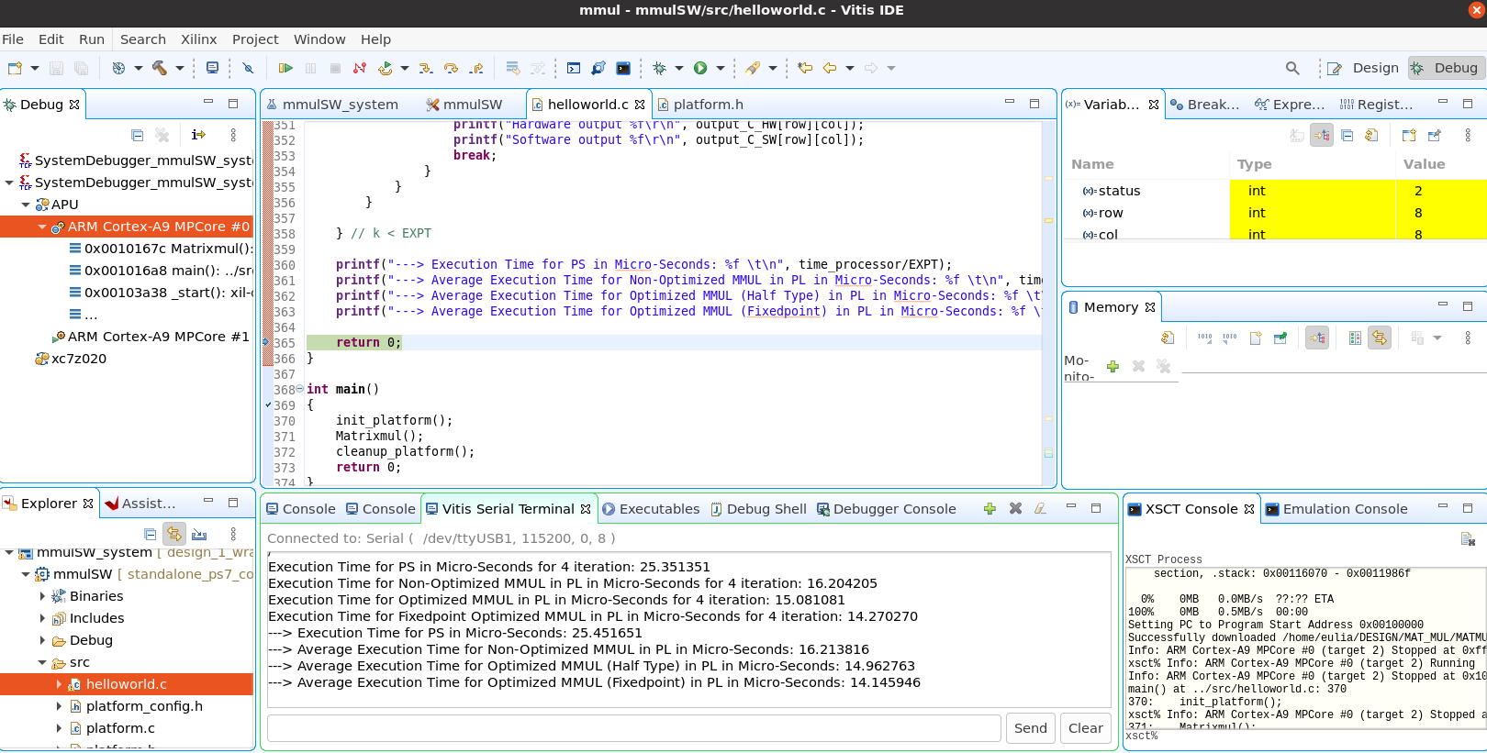Screen dimensions: 1487x753
Task: Click Collapse All icon in Variables panel
Action: point(1347,136)
